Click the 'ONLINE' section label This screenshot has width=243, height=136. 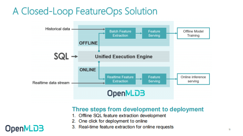tap(88, 70)
